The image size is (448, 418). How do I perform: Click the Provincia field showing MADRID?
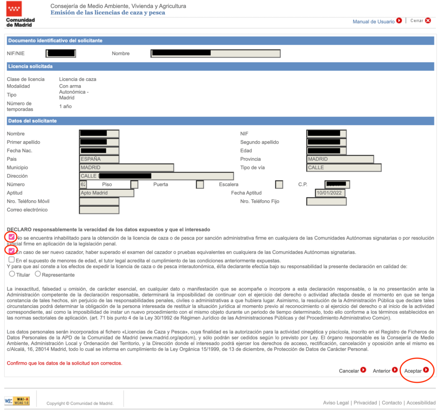click(x=340, y=159)
